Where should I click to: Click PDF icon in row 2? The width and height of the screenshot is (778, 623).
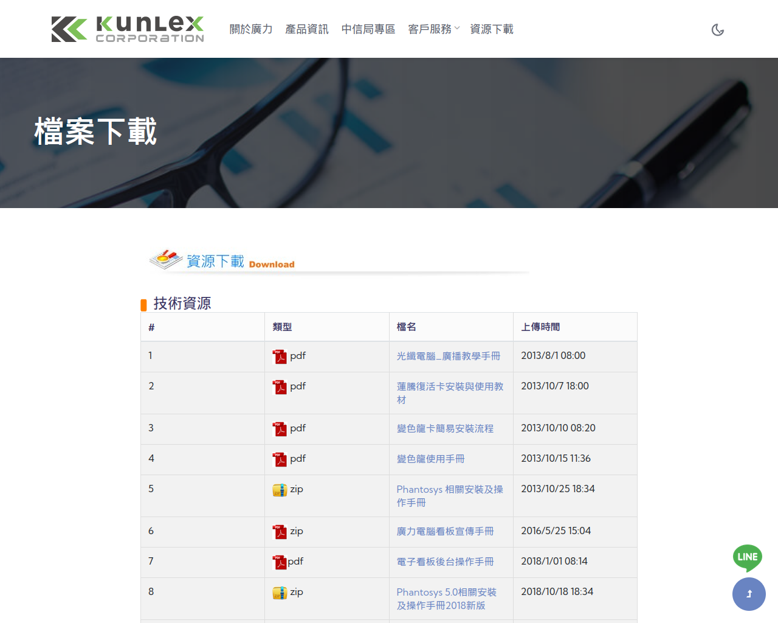tap(280, 387)
